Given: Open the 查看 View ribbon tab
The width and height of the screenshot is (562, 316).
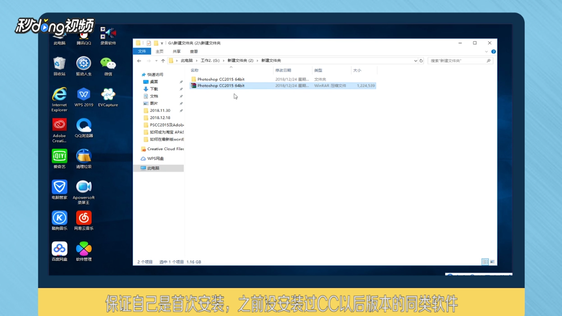Looking at the screenshot, I should tap(194, 52).
